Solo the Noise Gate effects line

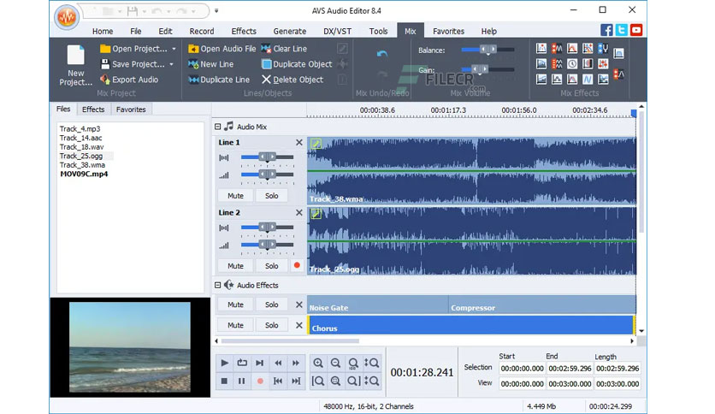[x=271, y=305]
